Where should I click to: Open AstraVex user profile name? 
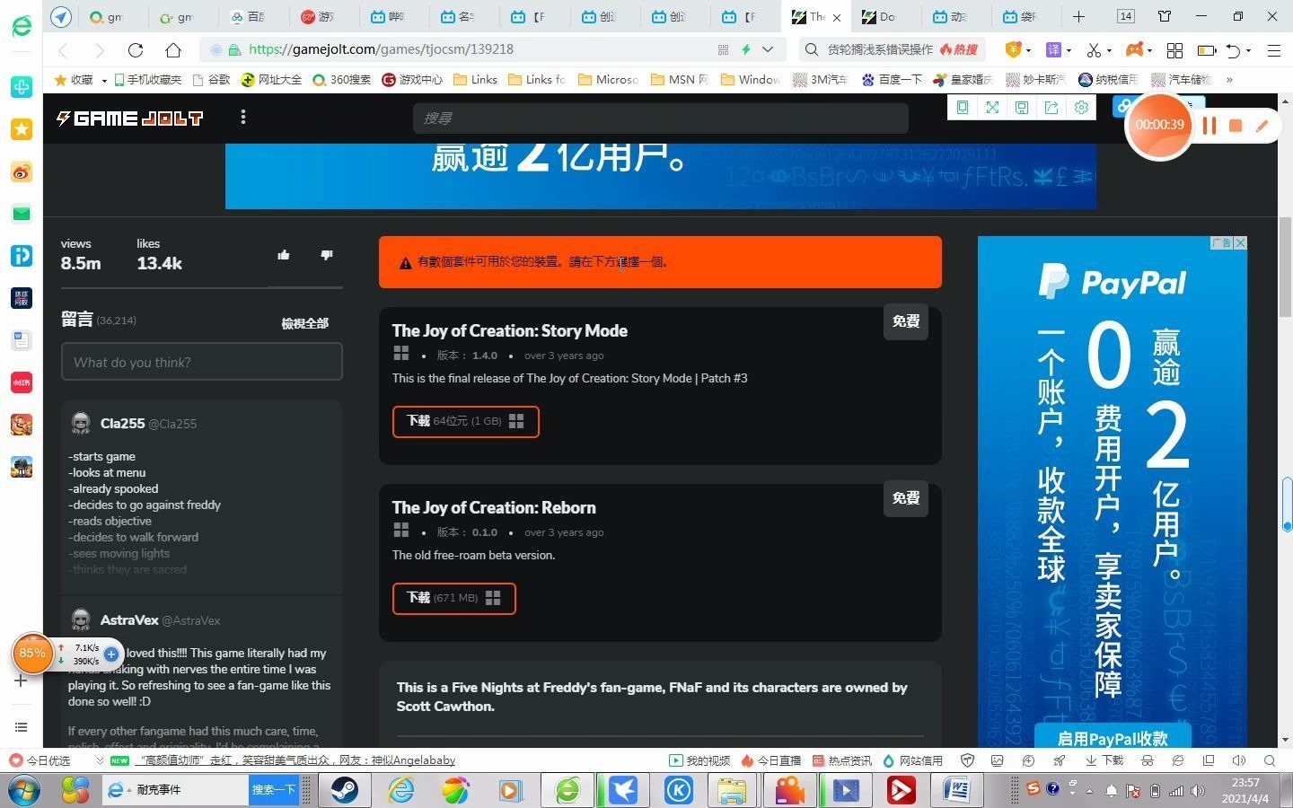pos(129,619)
